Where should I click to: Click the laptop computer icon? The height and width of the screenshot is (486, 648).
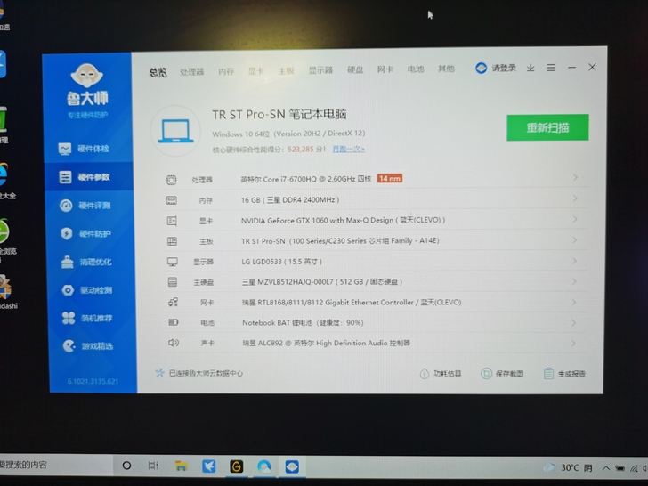click(175, 131)
